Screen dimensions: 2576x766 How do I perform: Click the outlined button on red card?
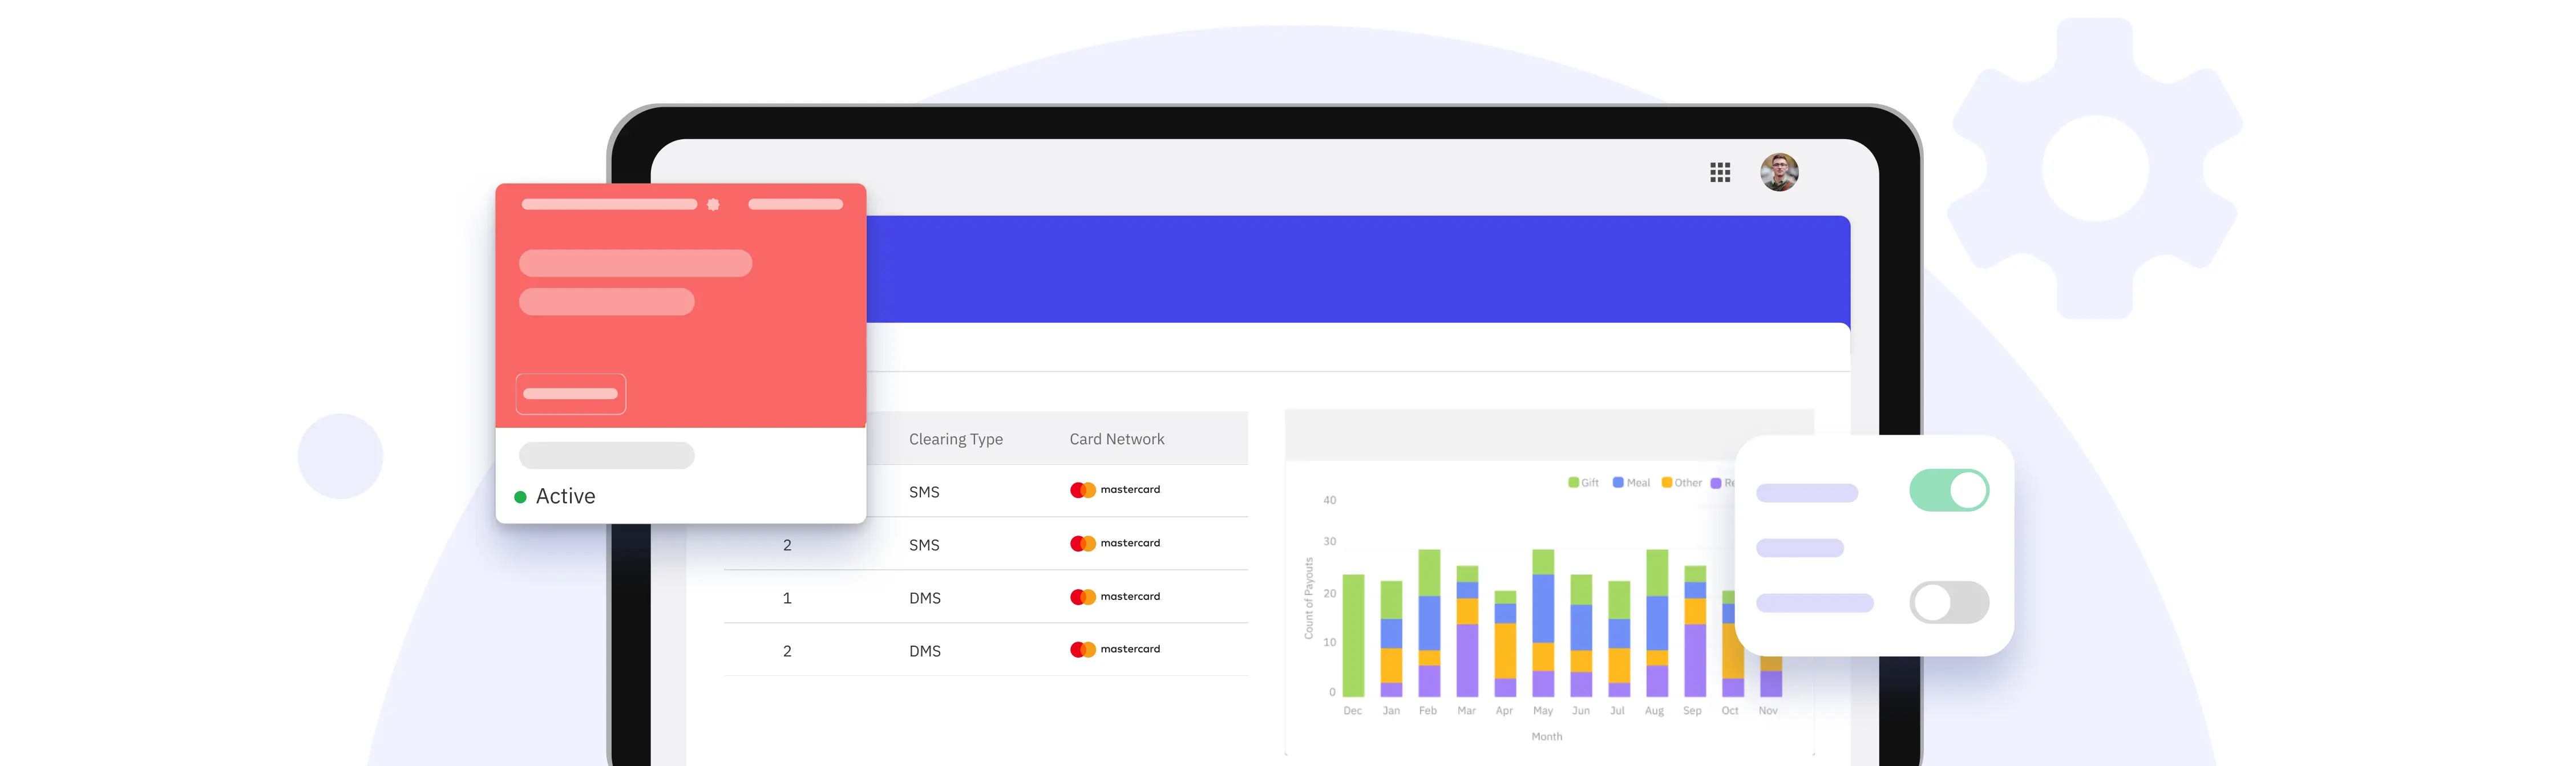[x=570, y=394]
